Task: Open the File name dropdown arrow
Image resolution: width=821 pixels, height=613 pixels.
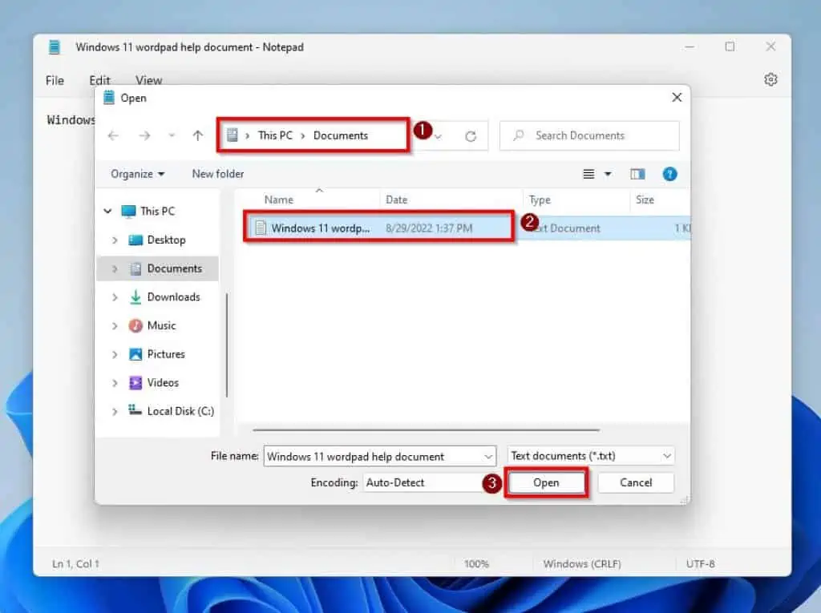Action: click(488, 457)
